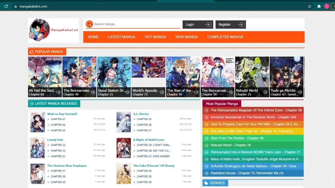Open the NEW MANGA menu item
The image size is (335, 188).
click(x=186, y=37)
